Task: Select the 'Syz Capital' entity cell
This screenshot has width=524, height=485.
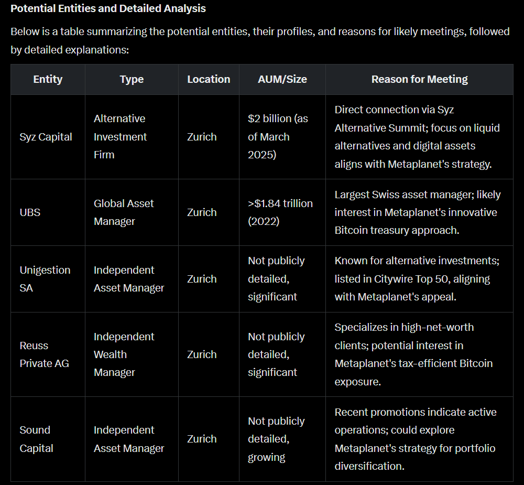Action: click(x=48, y=137)
